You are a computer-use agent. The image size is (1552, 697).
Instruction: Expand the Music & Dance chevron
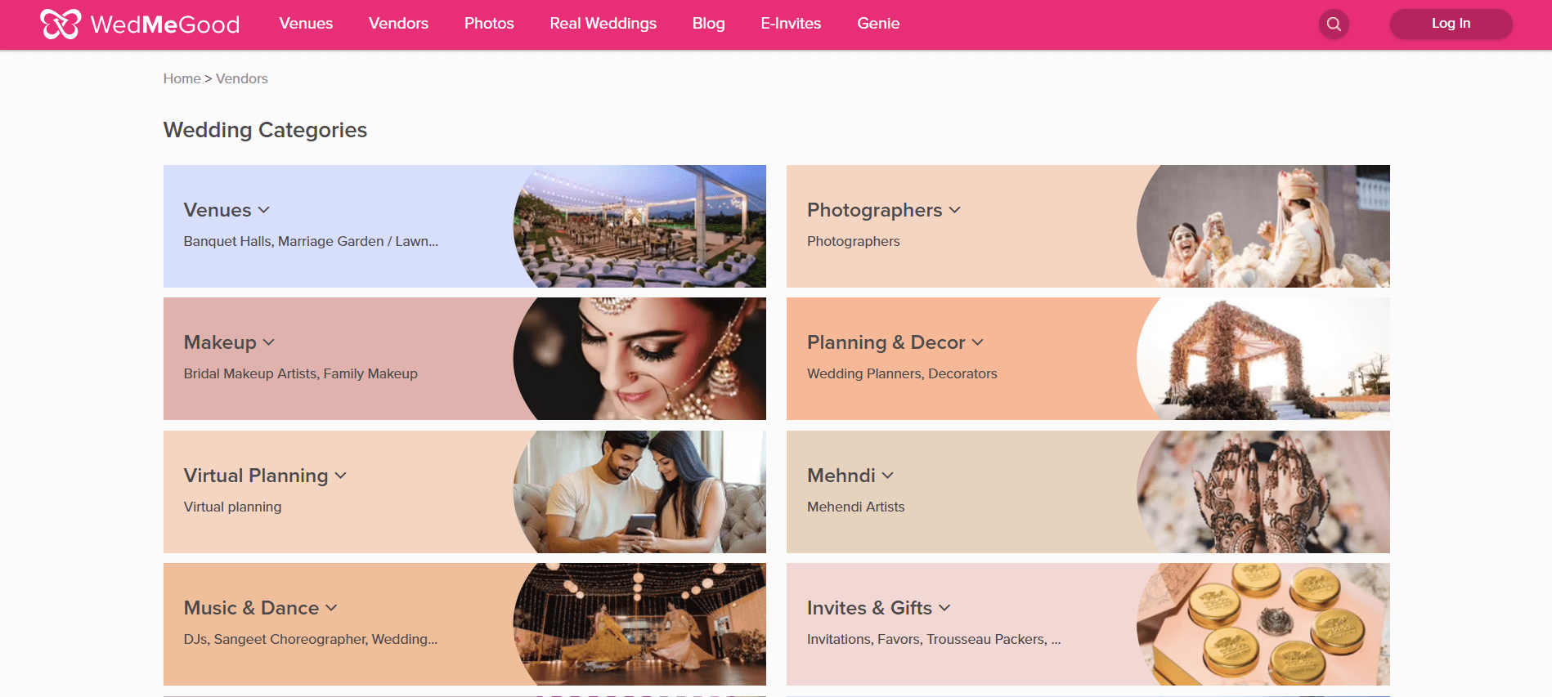tap(331, 608)
